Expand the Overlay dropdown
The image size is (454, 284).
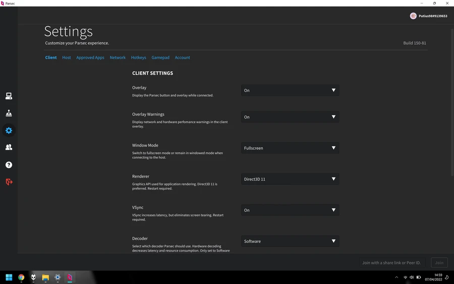(290, 90)
